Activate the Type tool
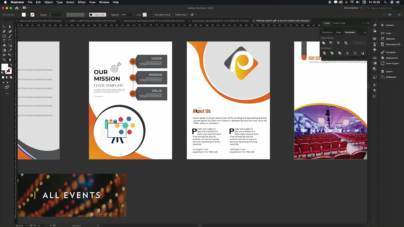Viewport: 404px width, 227px height. pyautogui.click(x=4, y=41)
